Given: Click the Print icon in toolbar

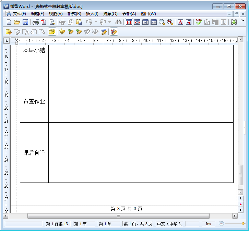Looking at the screenshot, I should [x=35, y=22].
